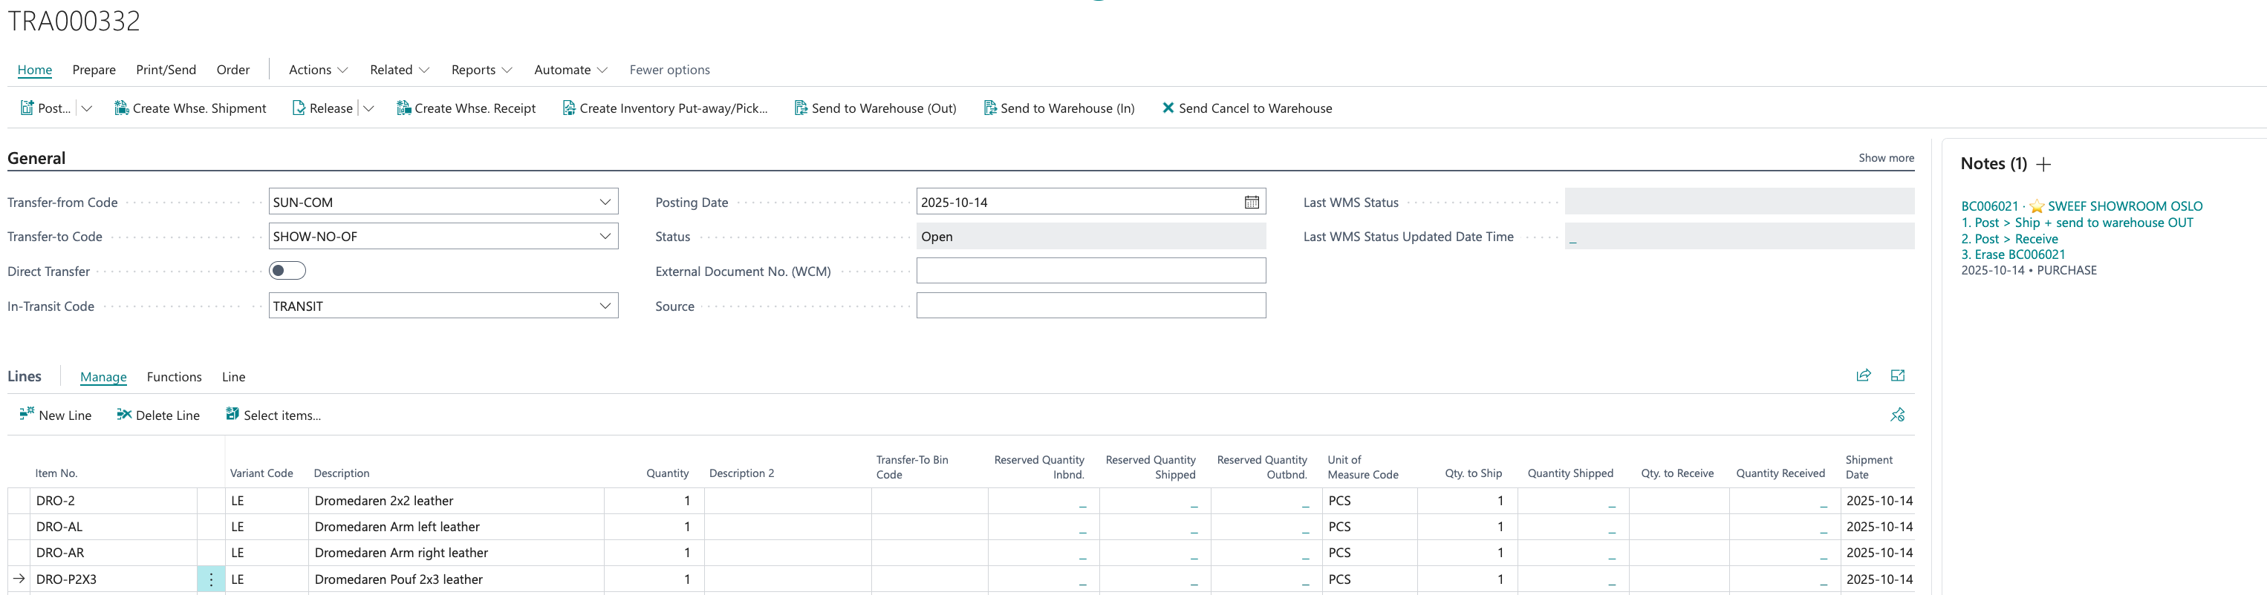This screenshot has height=595, width=2267.
Task: Expand Lines section to full view
Action: pyautogui.click(x=1897, y=376)
